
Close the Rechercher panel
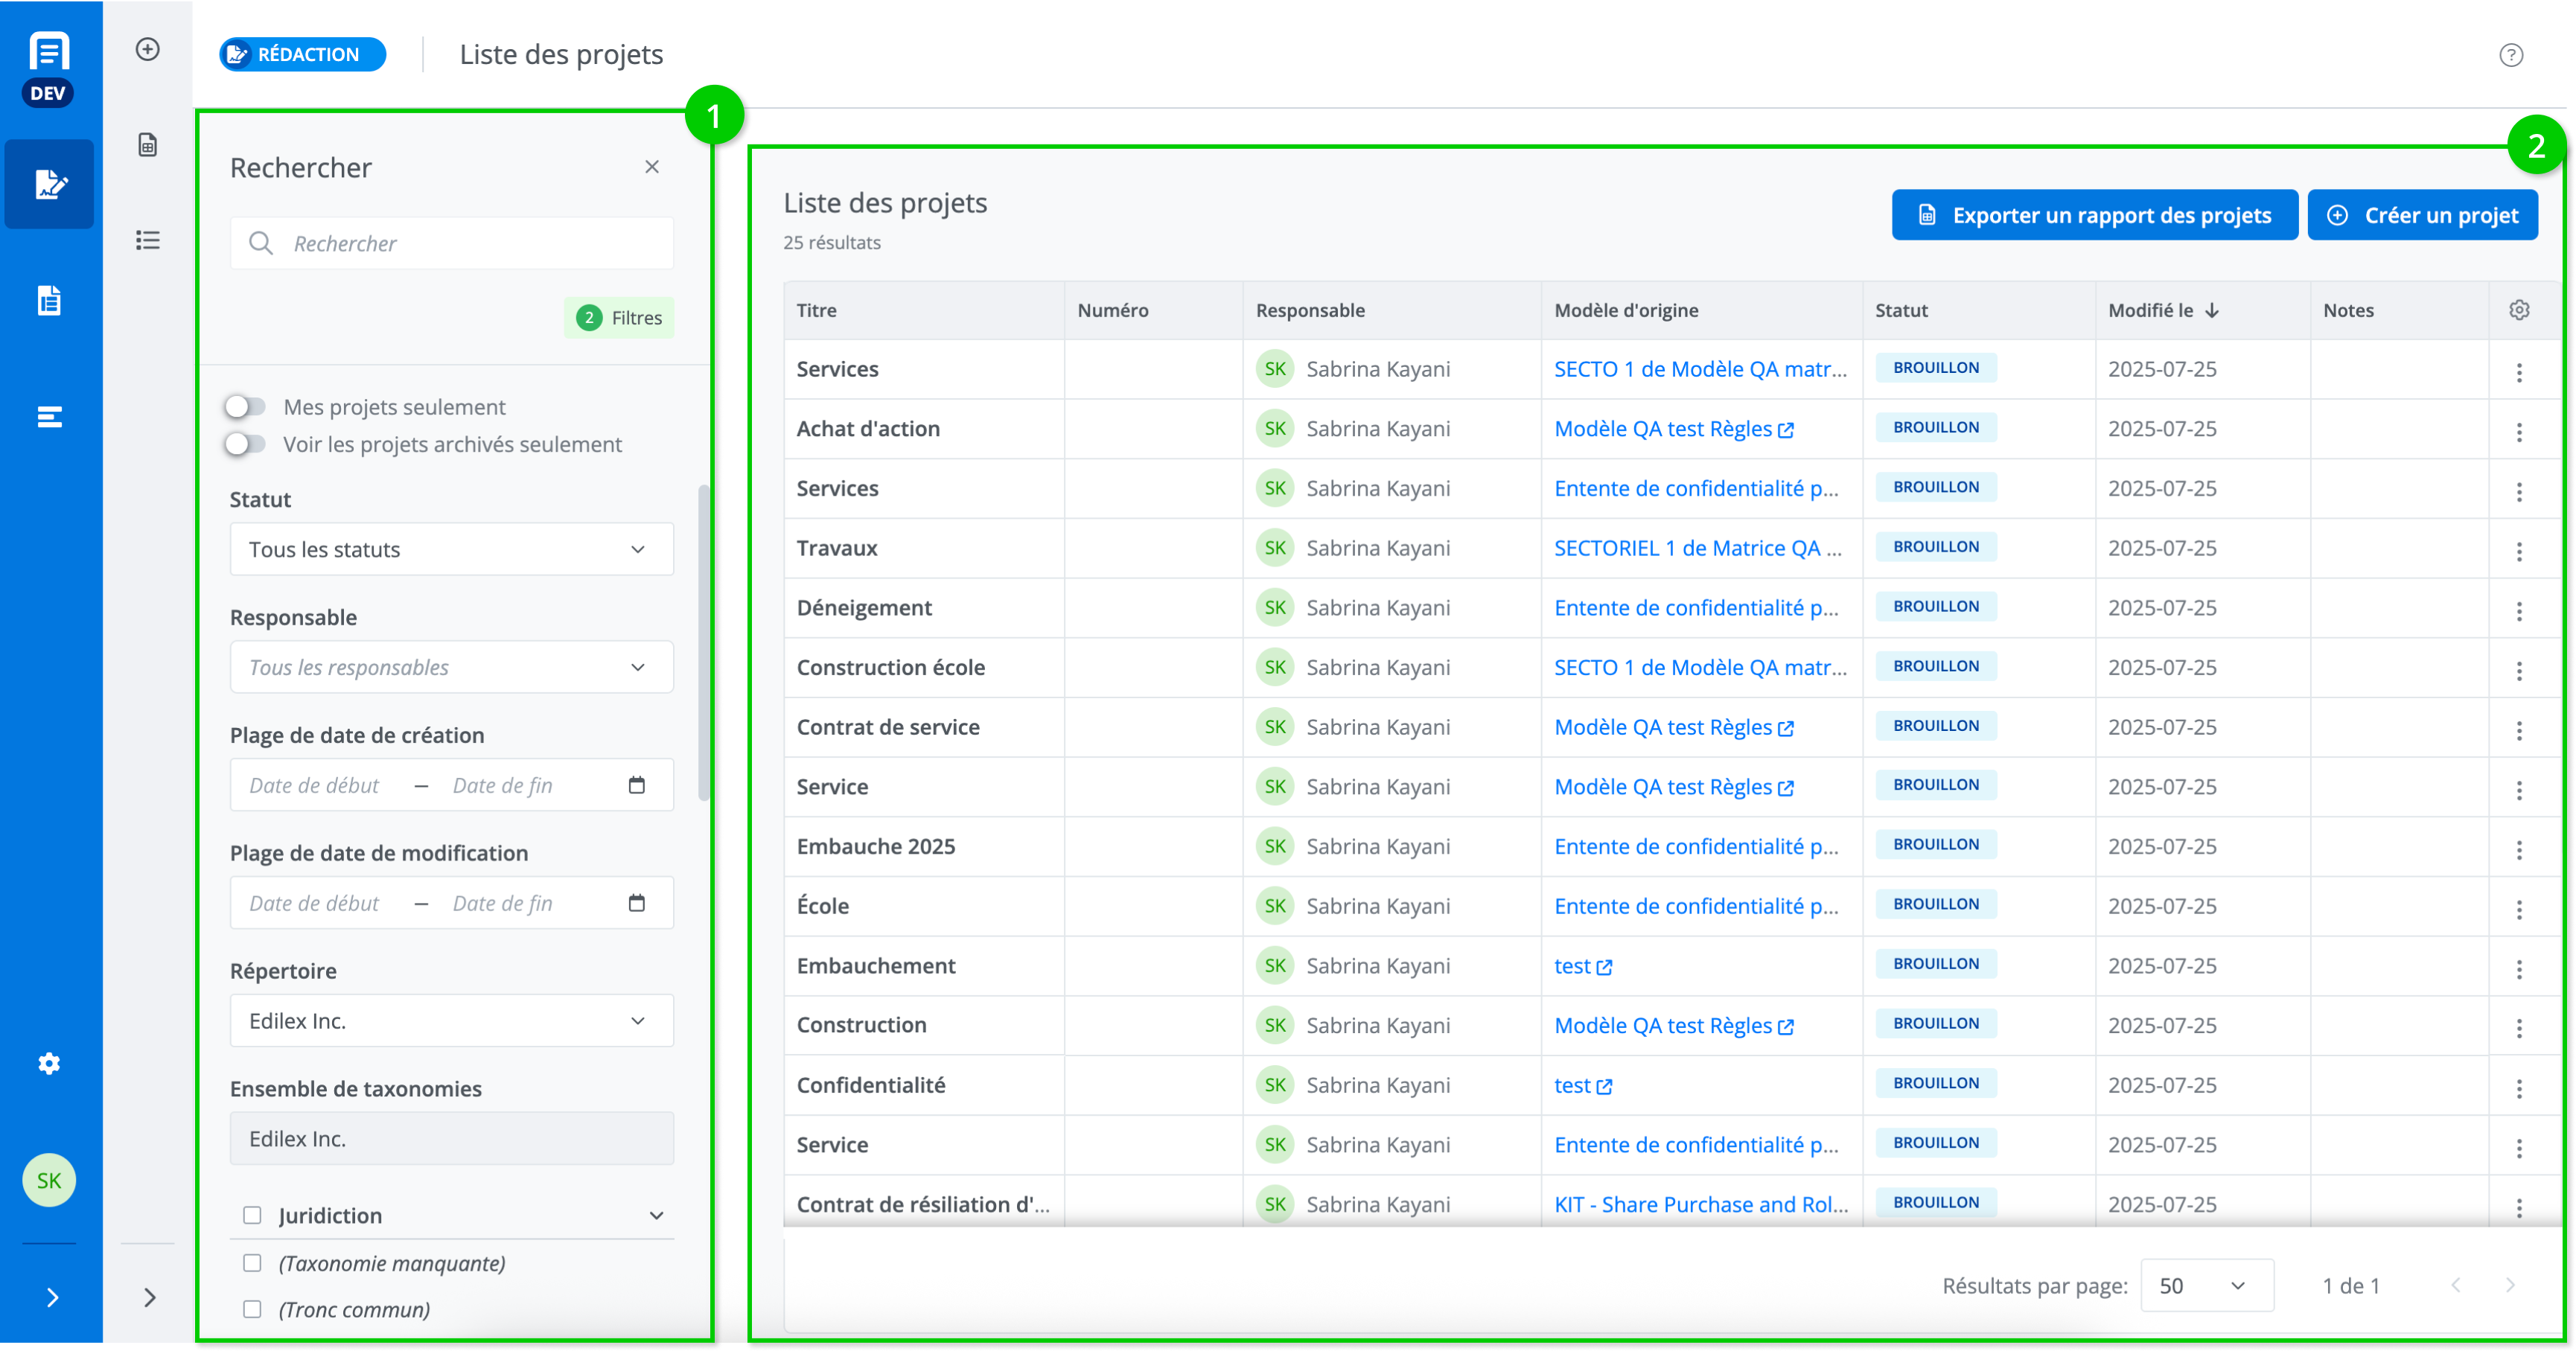tap(652, 167)
